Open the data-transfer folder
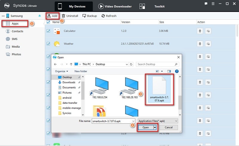Image resolution: width=239 pixels, height=146 pixels. click(x=70, y=103)
